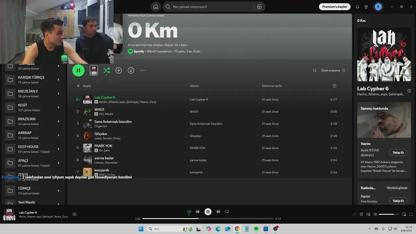Image resolution: width=416 pixels, height=234 pixels.
Task: Open the mini player icon
Action: pyautogui.click(x=404, y=214)
